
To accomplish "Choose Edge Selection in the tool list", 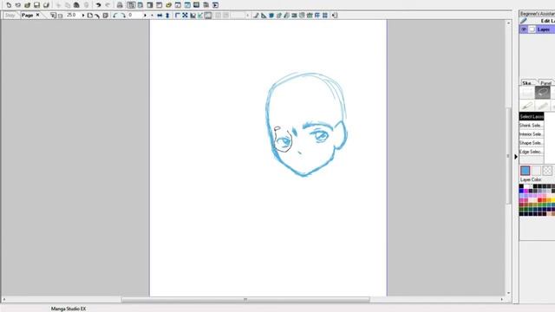I will (x=532, y=152).
